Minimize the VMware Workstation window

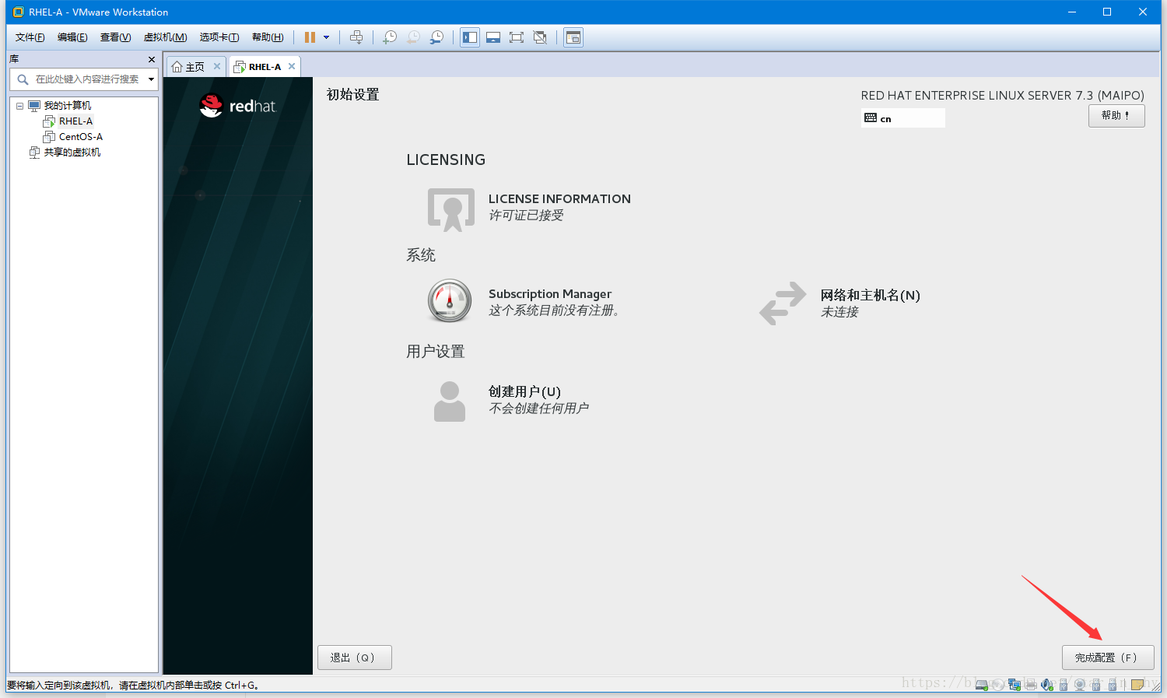1072,12
